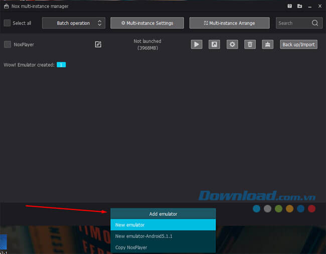Click the folder icon in title bar
The height and width of the screenshot is (254, 326).
click(x=299, y=7)
